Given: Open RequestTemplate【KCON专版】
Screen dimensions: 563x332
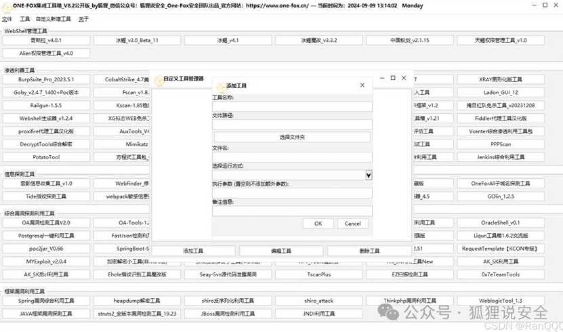Looking at the screenshot, I should [501, 249].
